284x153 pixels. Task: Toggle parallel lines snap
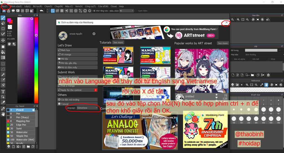pos(57,11)
